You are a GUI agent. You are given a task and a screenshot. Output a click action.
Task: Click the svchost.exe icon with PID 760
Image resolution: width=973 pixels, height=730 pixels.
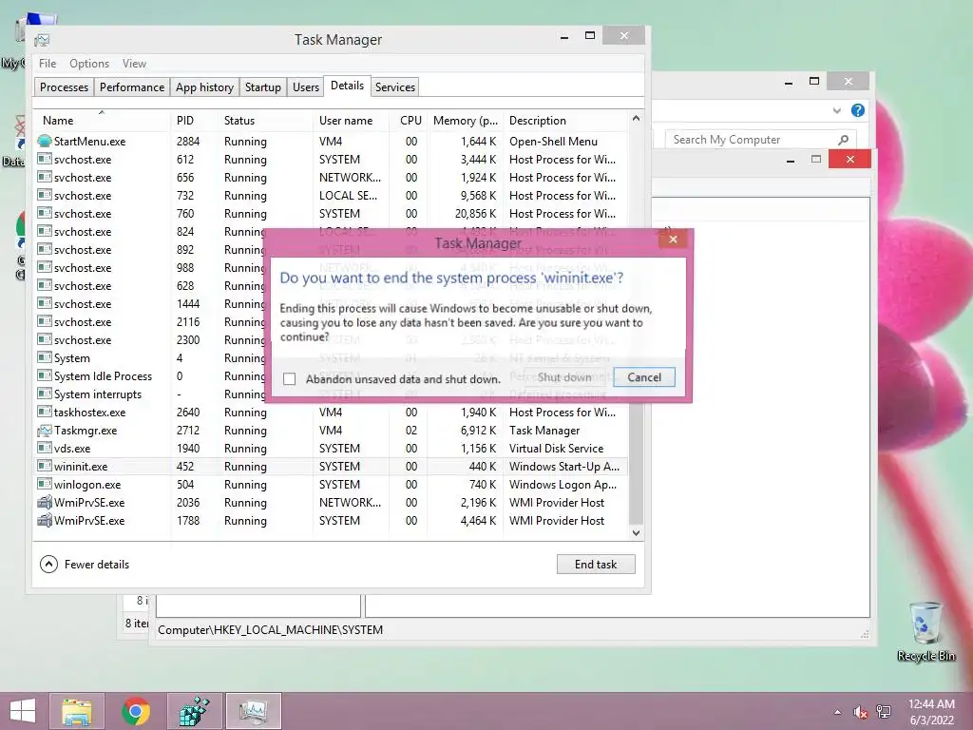(x=44, y=213)
